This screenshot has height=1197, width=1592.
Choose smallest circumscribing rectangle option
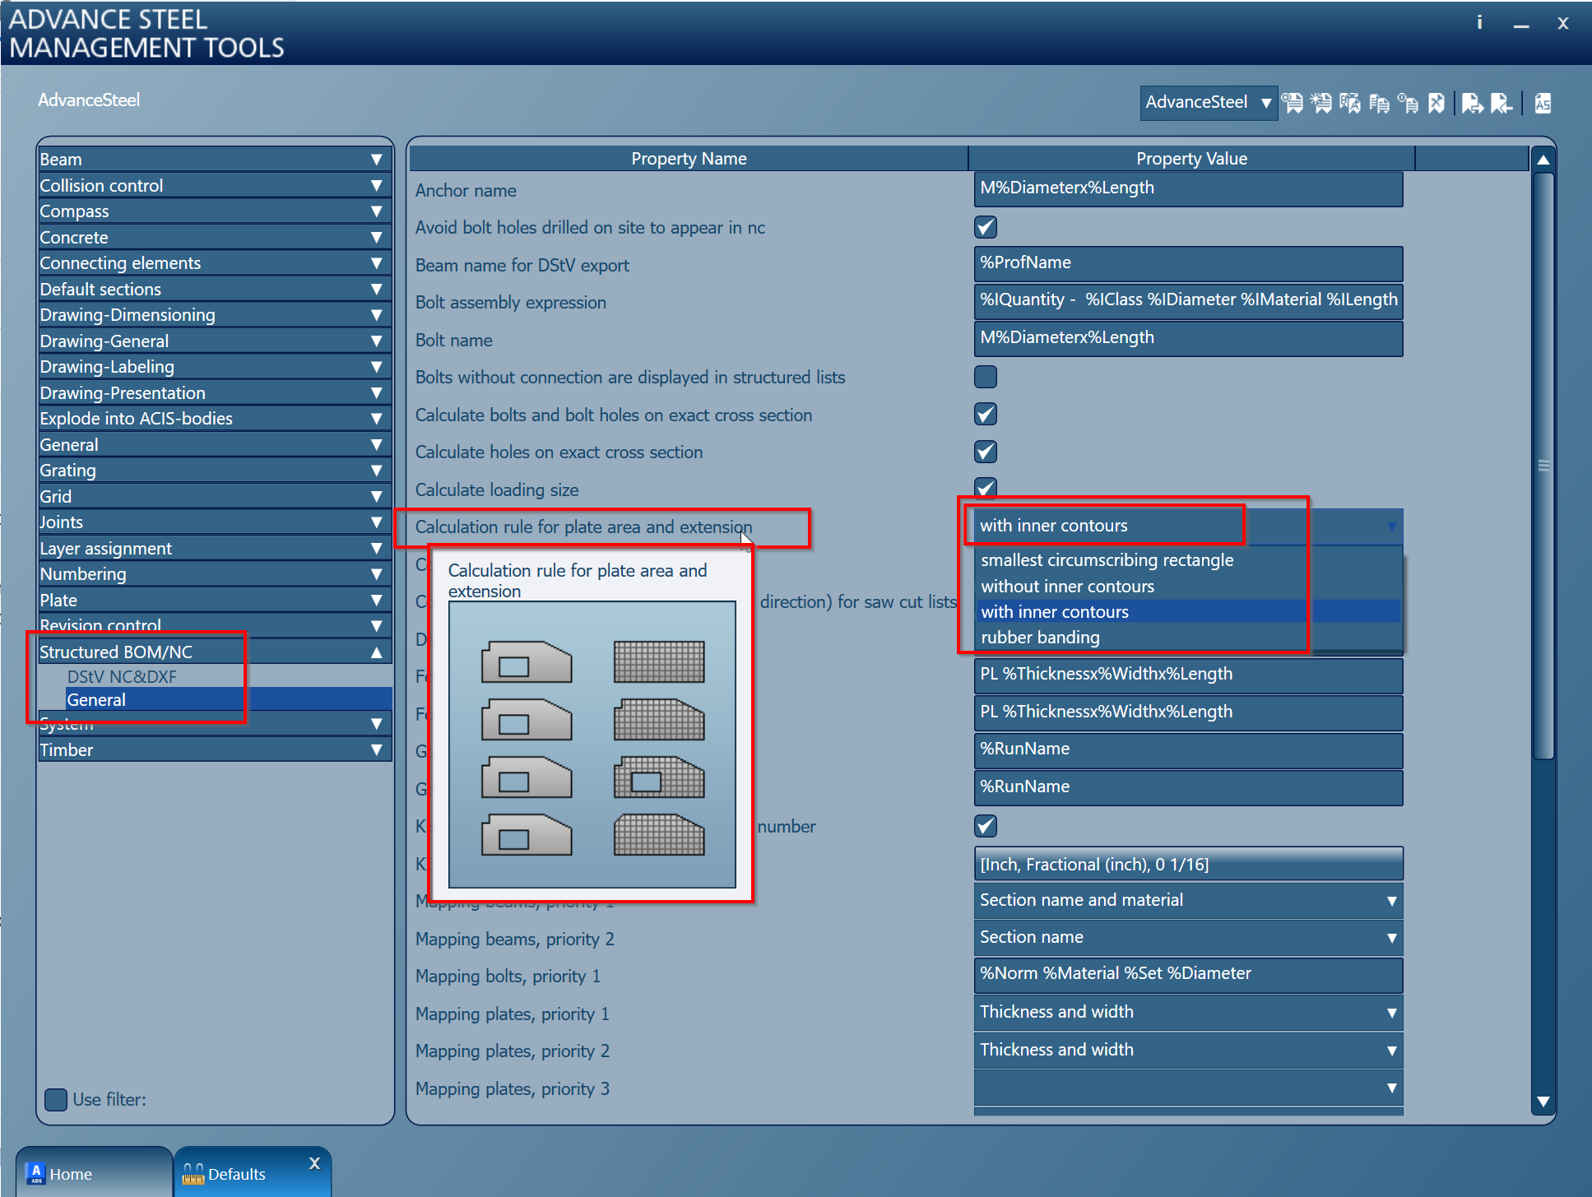click(x=1107, y=559)
